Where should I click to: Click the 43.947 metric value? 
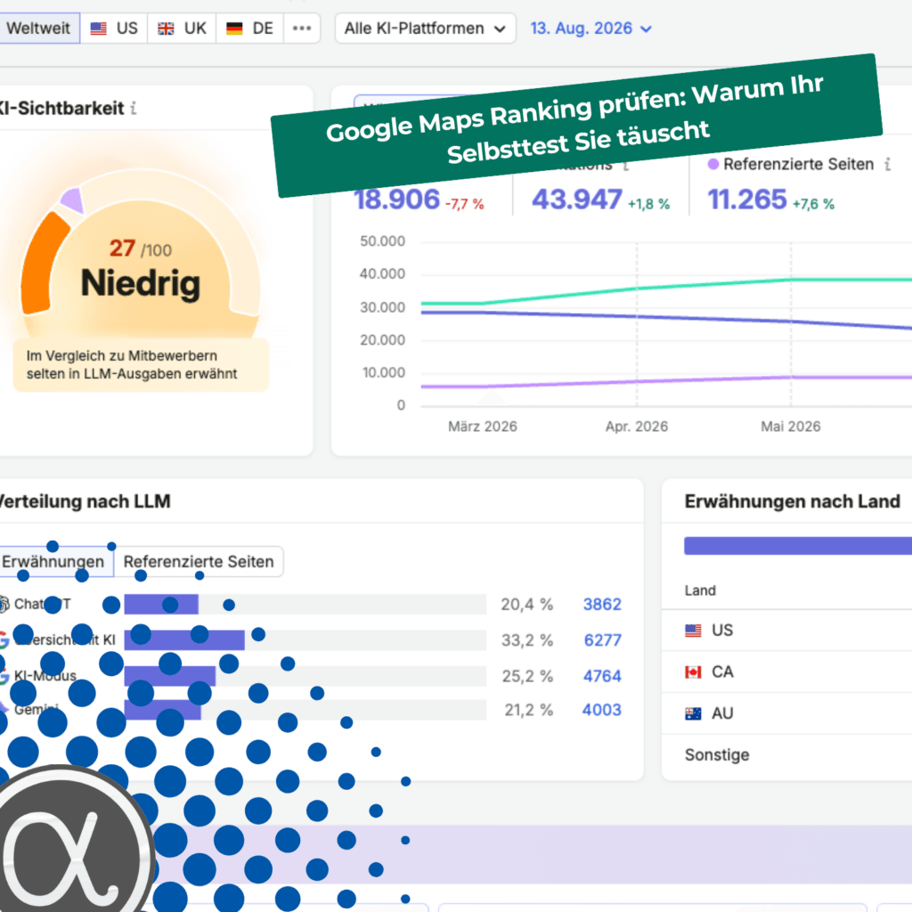click(577, 199)
